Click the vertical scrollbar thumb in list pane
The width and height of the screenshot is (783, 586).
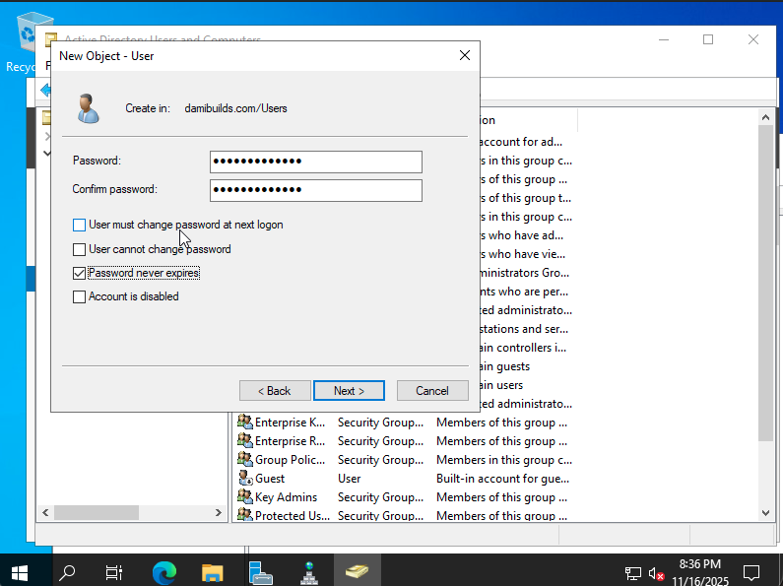(x=765, y=283)
